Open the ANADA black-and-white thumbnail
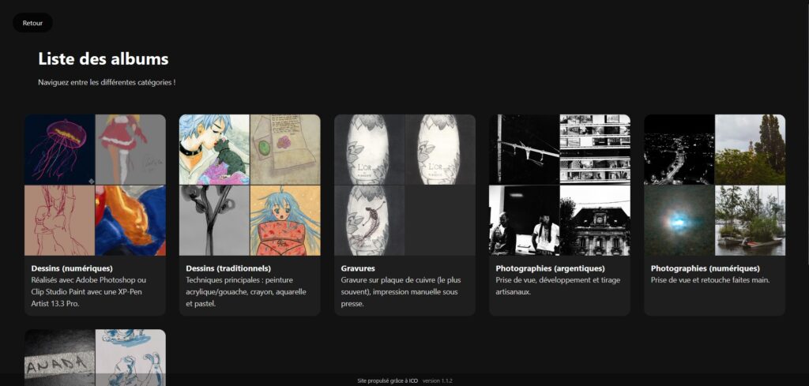Viewport: 809px width, 386px height. 59,350
